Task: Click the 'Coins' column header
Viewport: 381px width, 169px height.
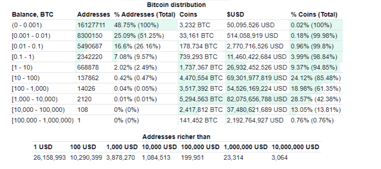Action: 188,15
